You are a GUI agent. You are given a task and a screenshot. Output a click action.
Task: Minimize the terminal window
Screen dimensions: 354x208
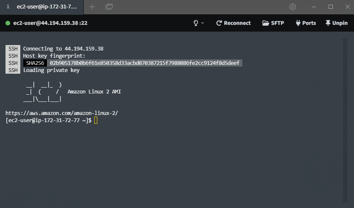[314, 7]
